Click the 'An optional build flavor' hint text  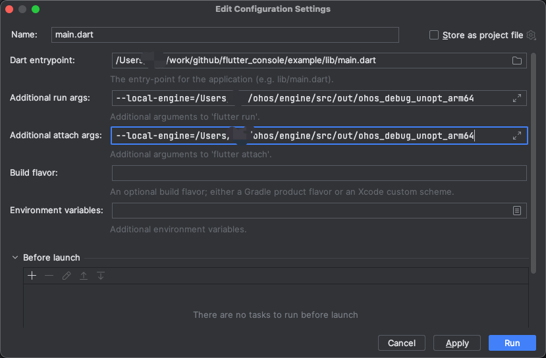[282, 192]
